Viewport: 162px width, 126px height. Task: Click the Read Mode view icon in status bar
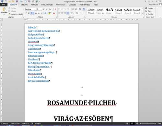point(127,123)
